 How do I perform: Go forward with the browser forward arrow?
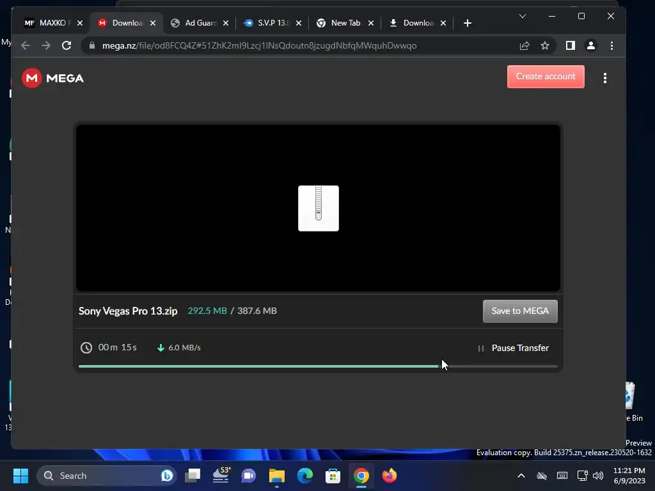(46, 45)
